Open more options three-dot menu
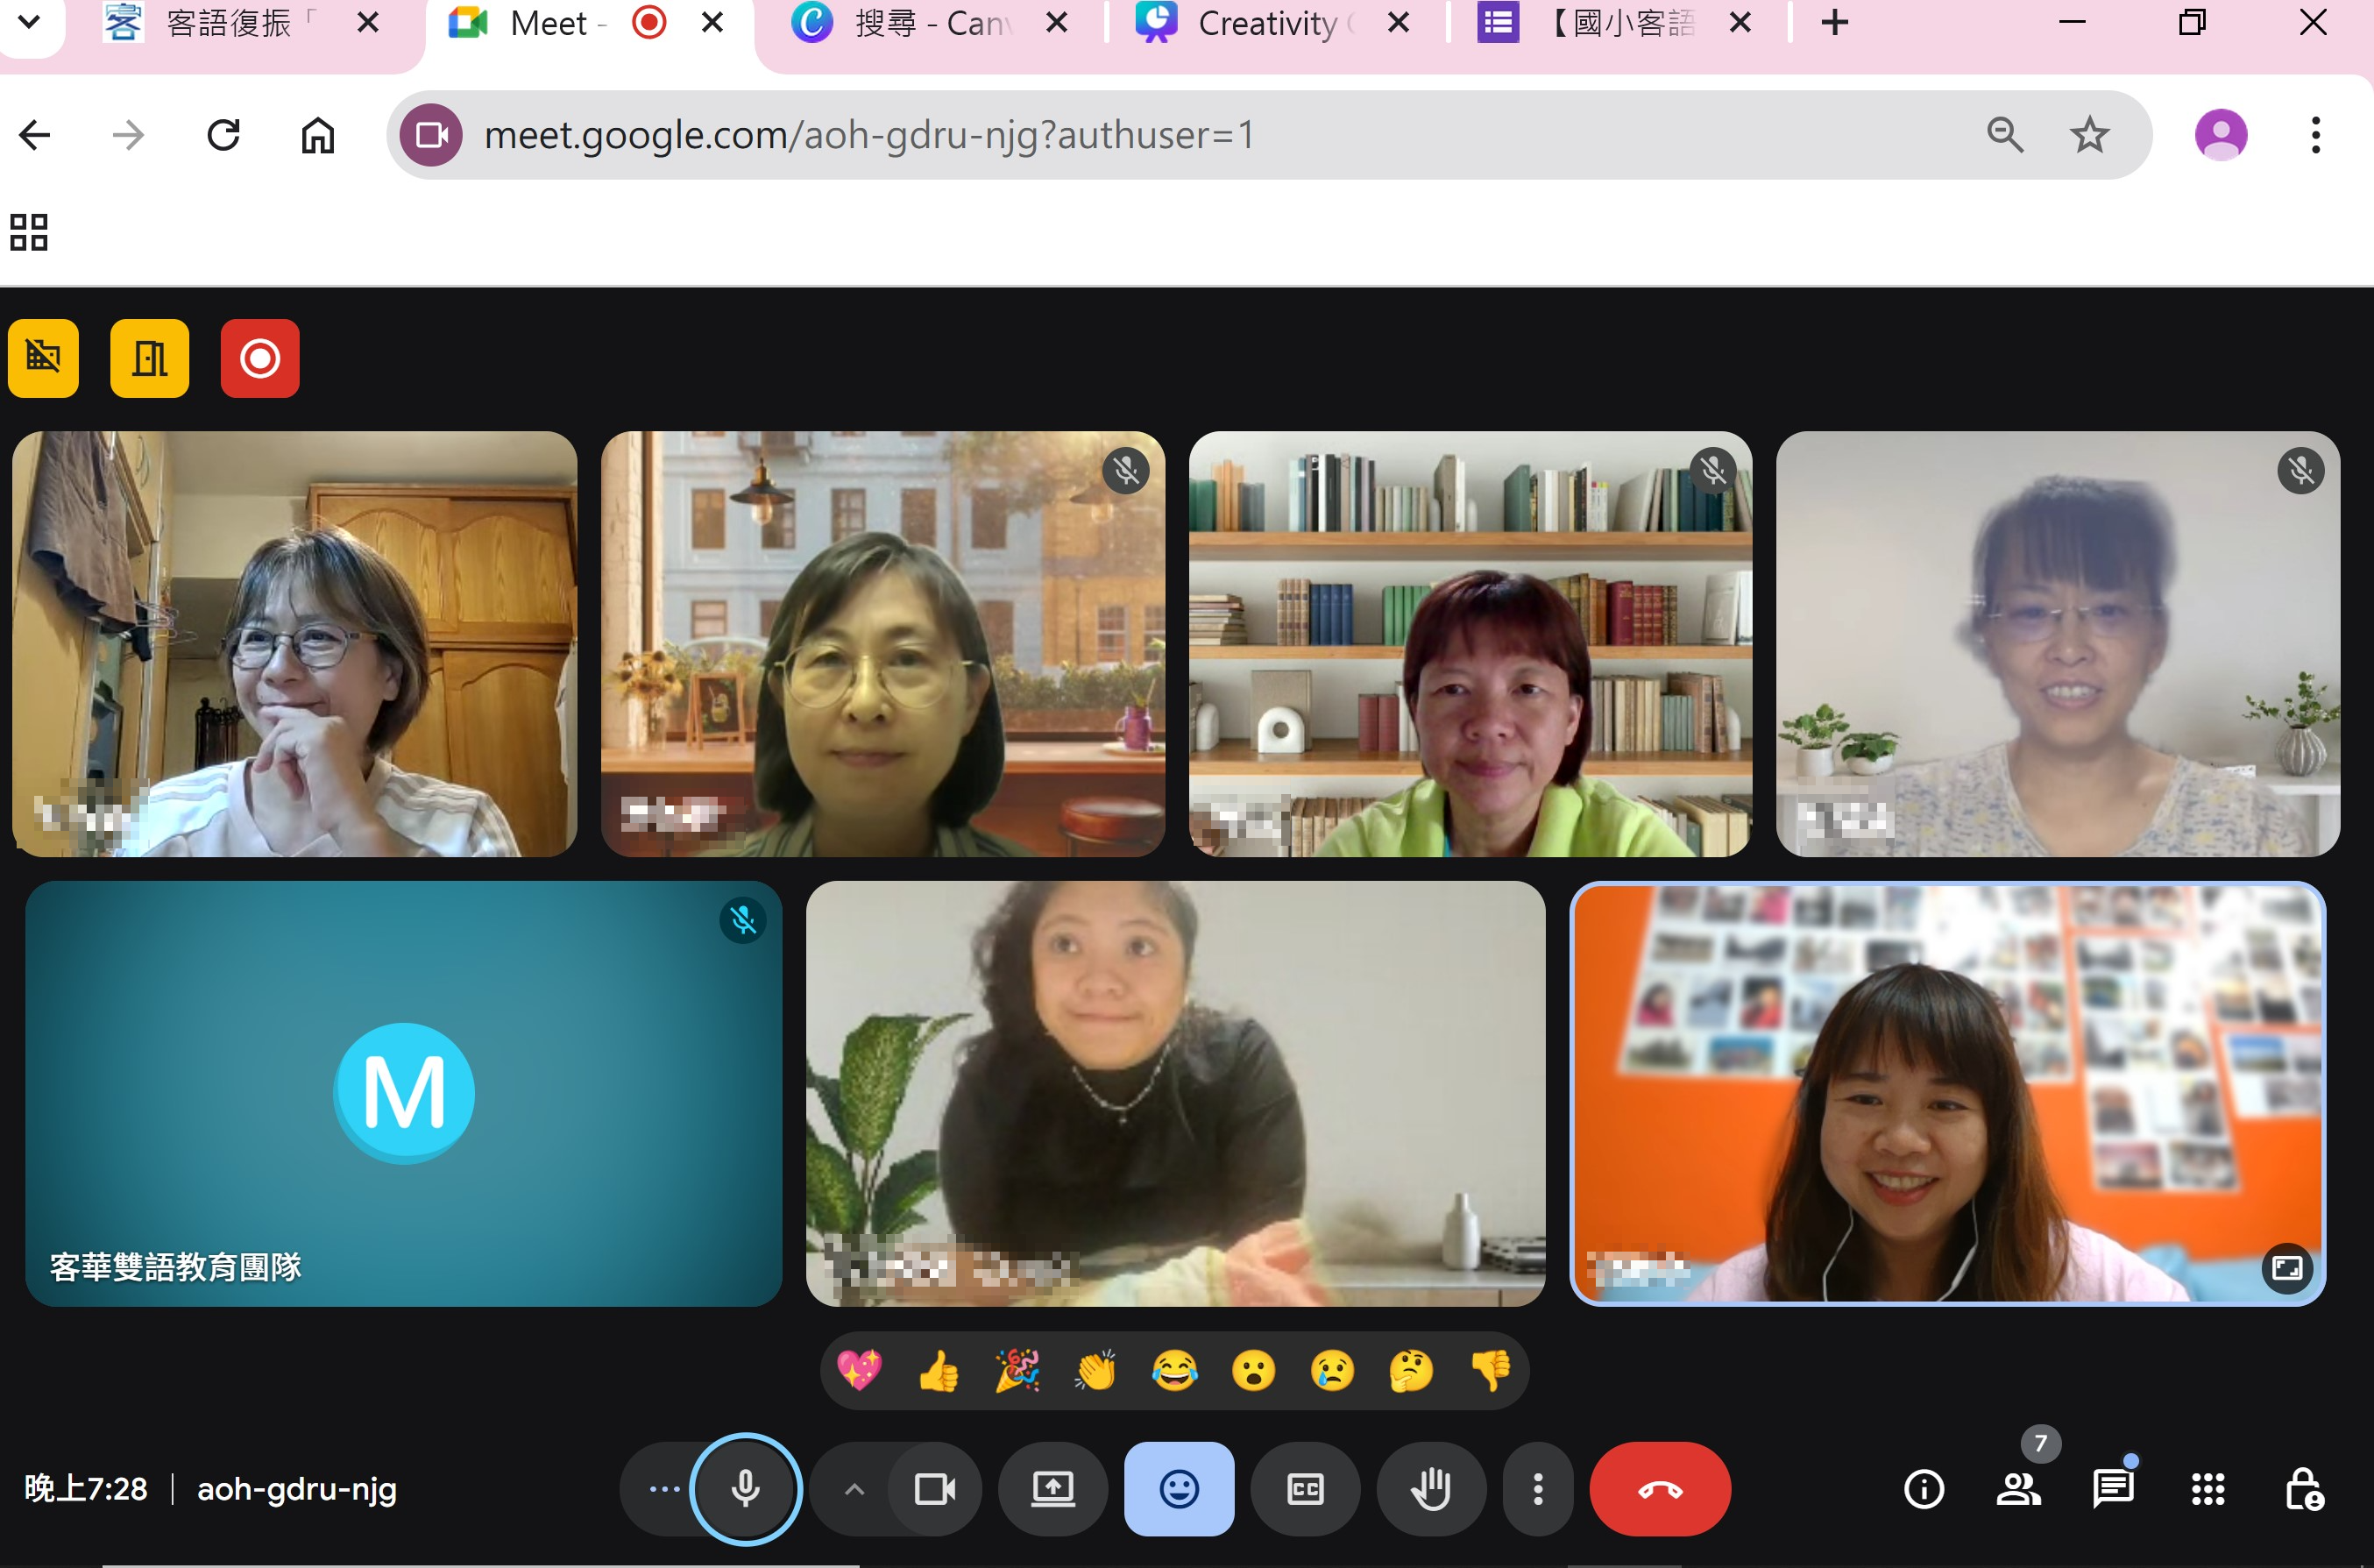Viewport: 2374px width, 1568px height. point(1537,1489)
